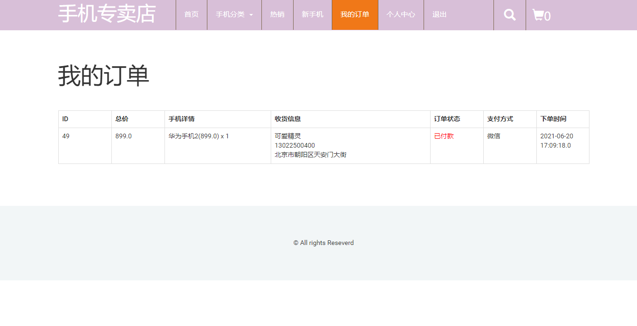Expand the 手机分类 dropdown menu
Viewport: 637px width, 326px height.
tap(234, 14)
